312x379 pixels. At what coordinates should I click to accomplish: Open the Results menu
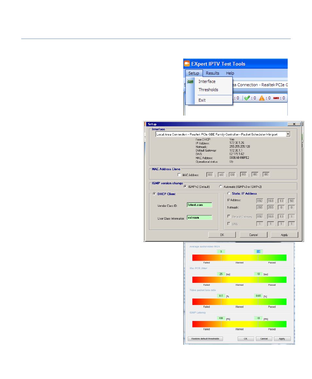(213, 73)
